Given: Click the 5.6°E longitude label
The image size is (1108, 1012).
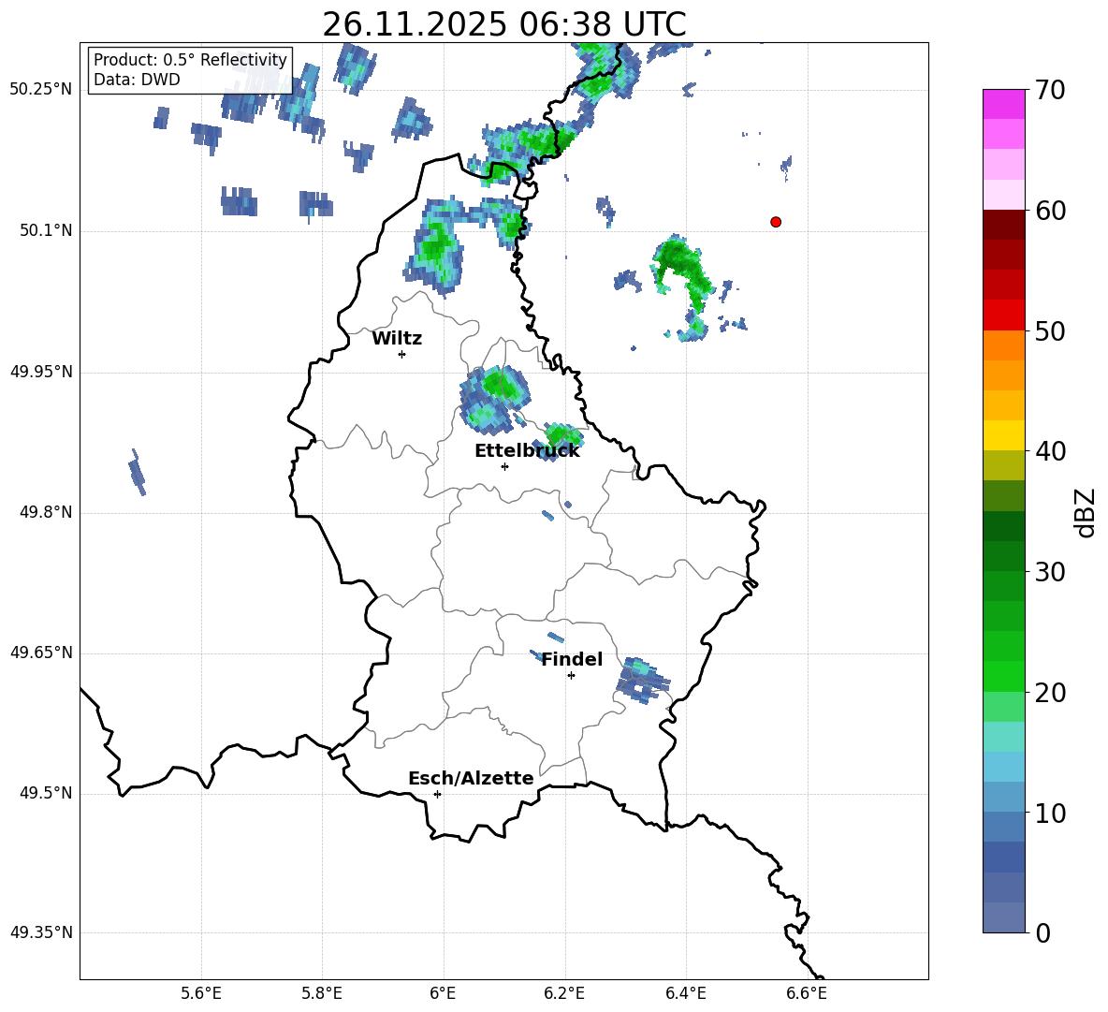Looking at the screenshot, I should [201, 993].
